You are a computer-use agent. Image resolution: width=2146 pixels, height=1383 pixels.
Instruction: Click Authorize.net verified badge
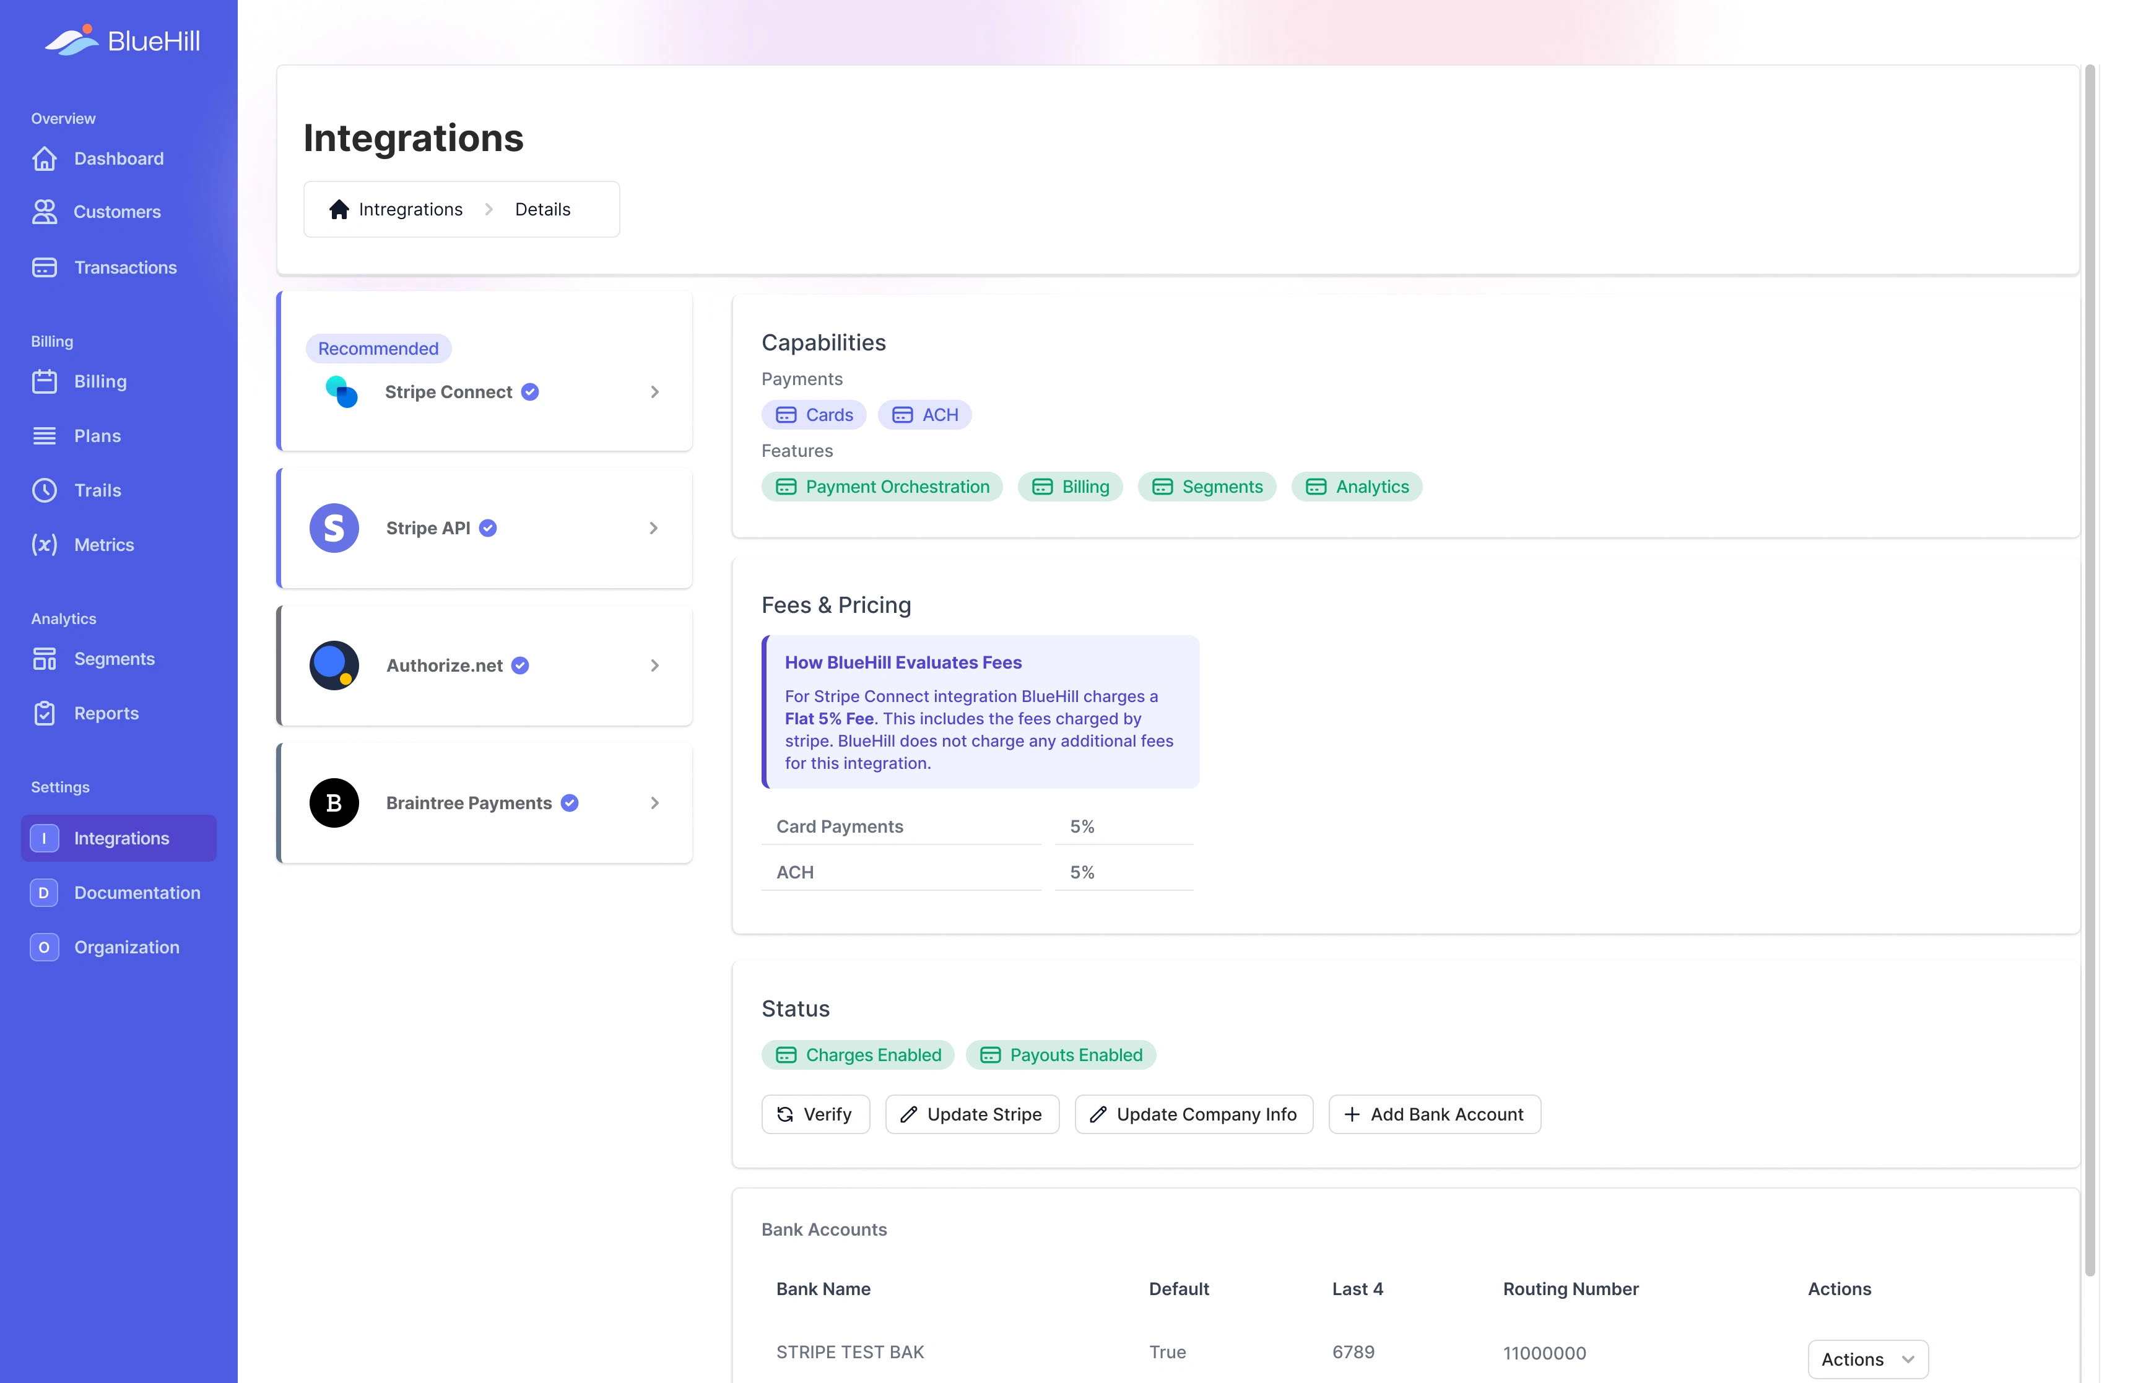520,665
